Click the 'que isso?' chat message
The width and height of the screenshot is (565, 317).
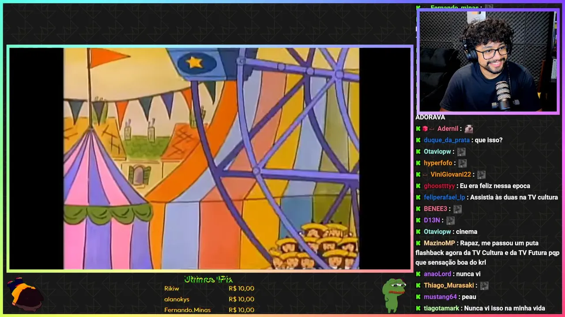click(x=489, y=140)
